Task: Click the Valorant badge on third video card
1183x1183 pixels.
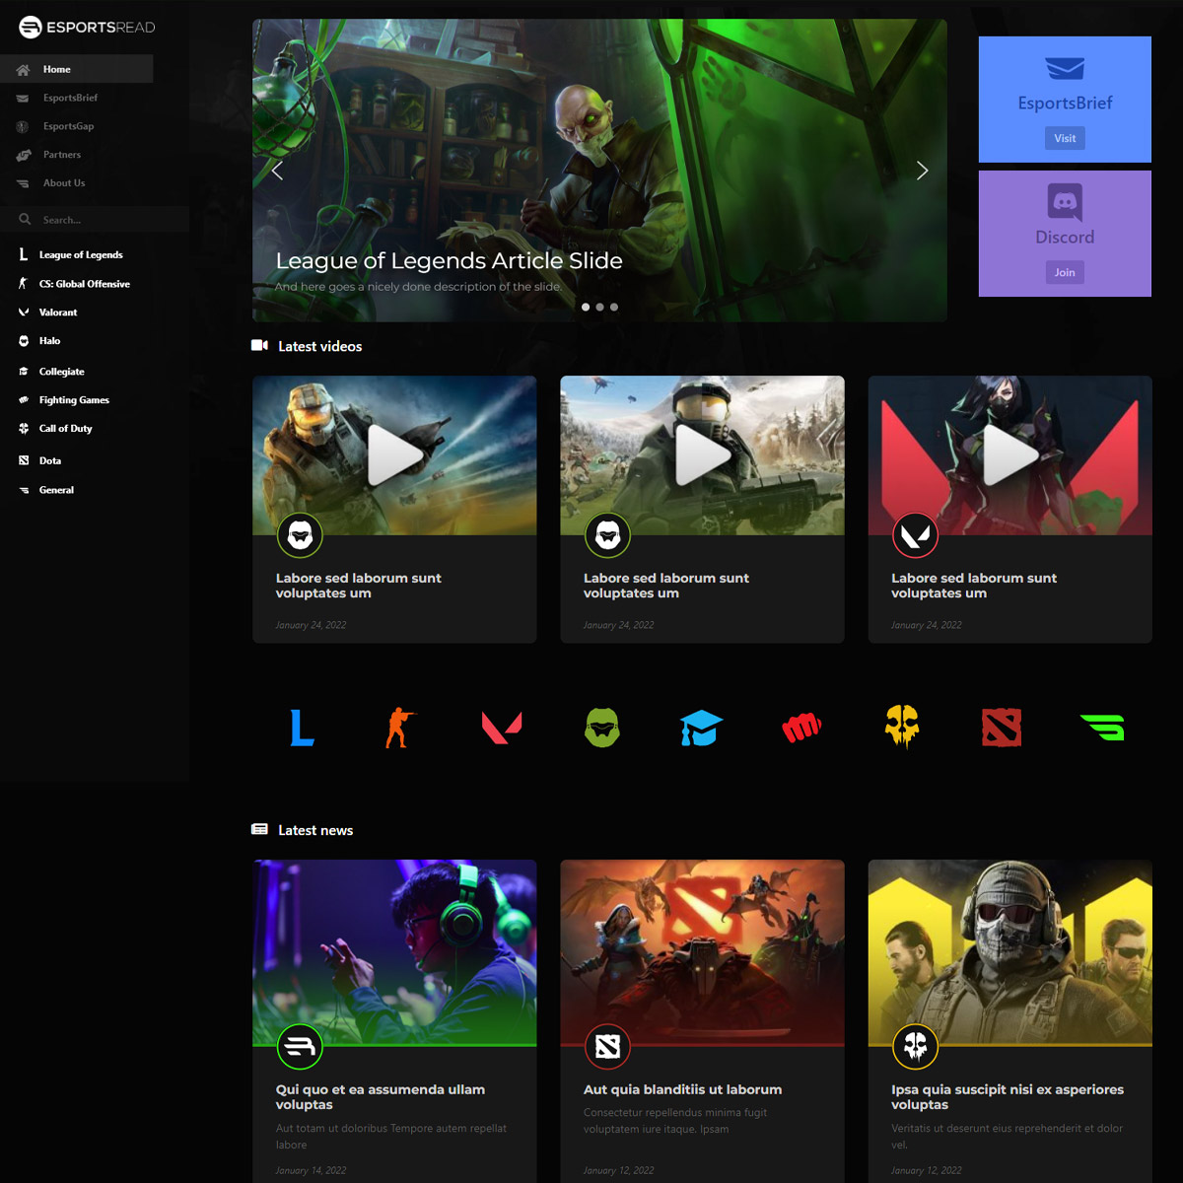Action: 915,535
